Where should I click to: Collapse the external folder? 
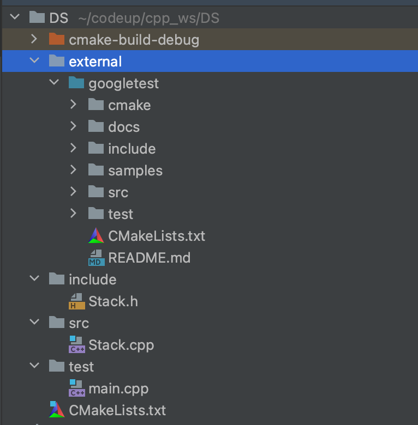34,62
